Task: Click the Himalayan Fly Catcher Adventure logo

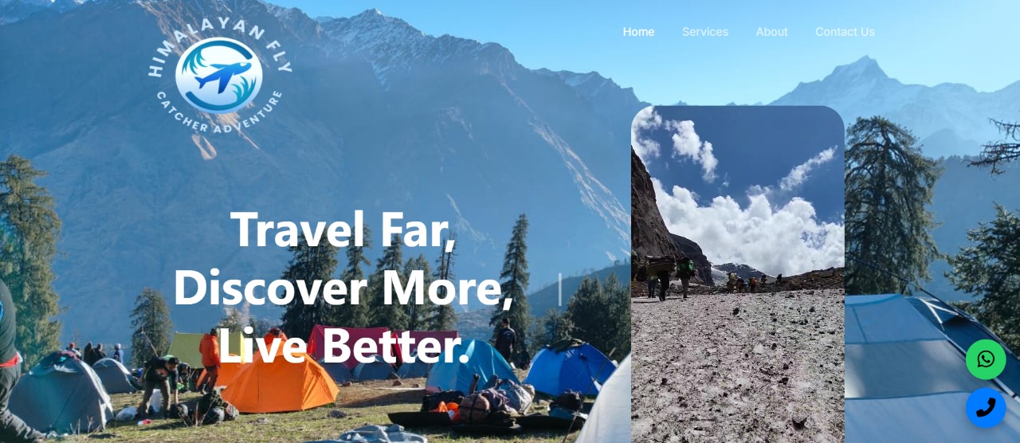Action: click(219, 76)
